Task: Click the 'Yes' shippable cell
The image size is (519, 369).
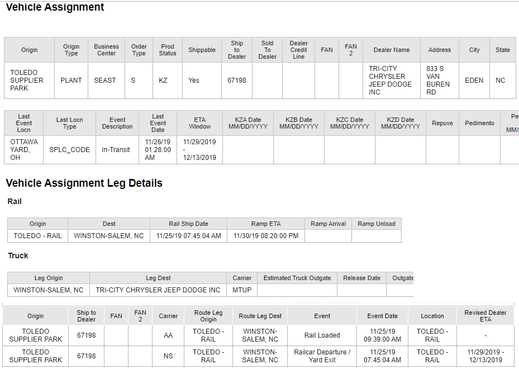Action: tap(202, 80)
